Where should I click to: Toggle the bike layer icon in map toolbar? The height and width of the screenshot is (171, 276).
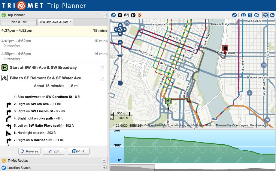point(120,15)
